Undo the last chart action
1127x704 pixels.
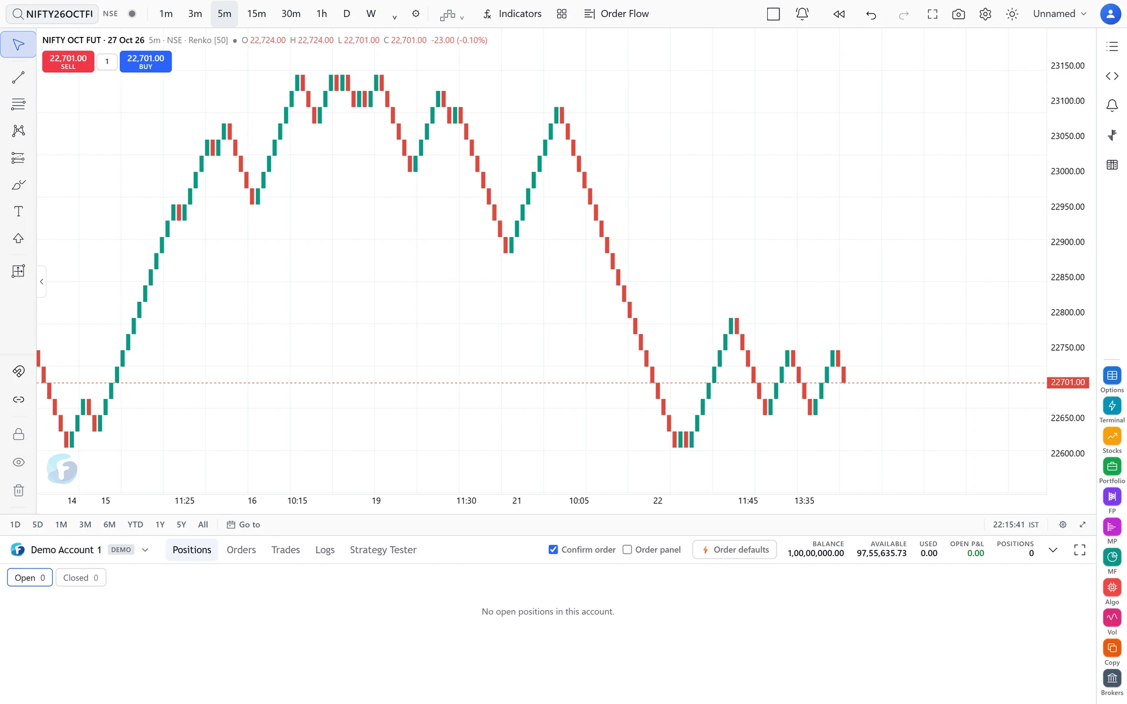pyautogui.click(x=871, y=14)
